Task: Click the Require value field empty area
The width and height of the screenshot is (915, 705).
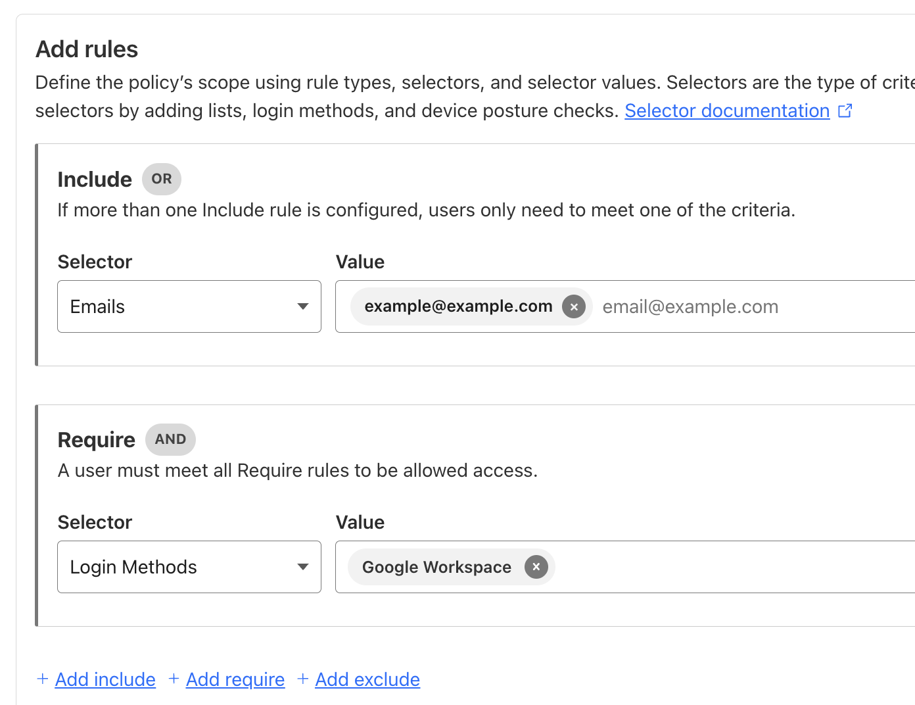Action: click(723, 567)
